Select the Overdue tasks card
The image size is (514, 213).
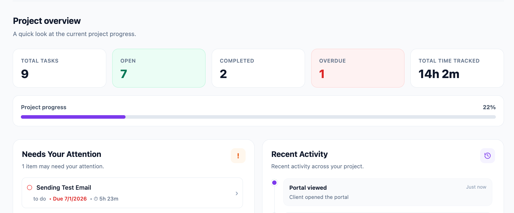pyautogui.click(x=358, y=68)
